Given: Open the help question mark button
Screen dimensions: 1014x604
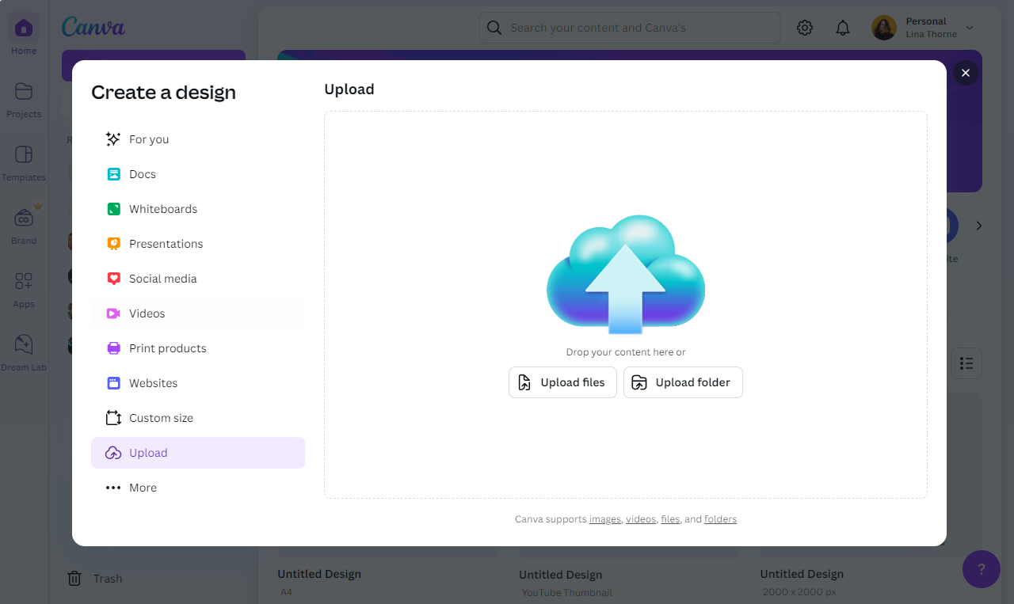Looking at the screenshot, I should 982,569.
